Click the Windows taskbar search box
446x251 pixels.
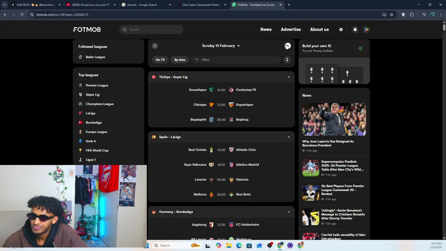[178, 245]
